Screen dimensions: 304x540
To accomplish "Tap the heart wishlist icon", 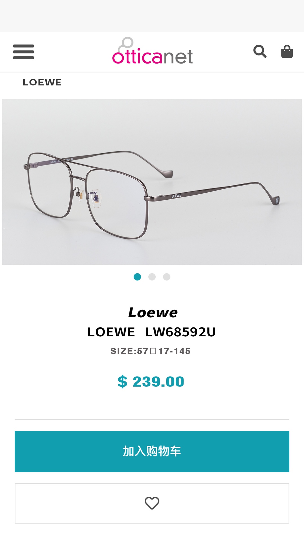I will [x=152, y=503].
